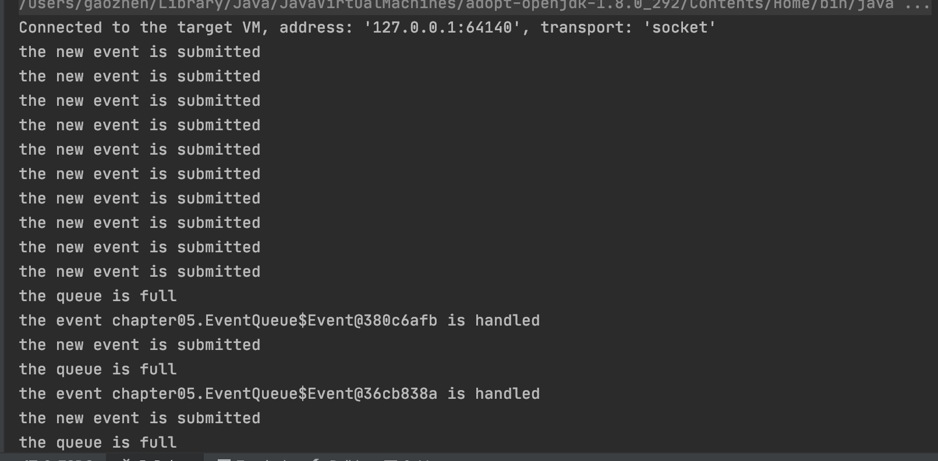
Task: Click submitted line directly after Event@380c6afb handled
Action: coord(140,345)
